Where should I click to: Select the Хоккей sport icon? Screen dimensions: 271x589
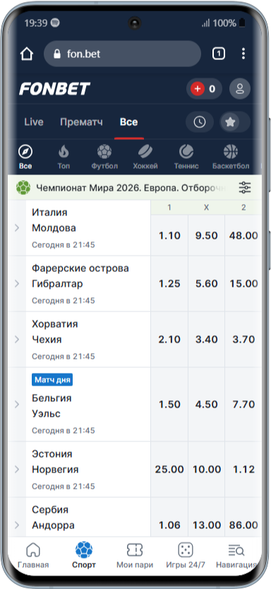(145, 157)
